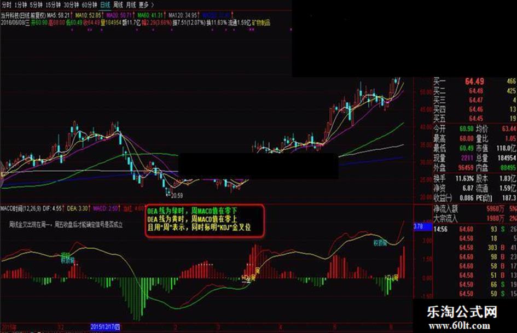Image resolution: width=517 pixels, height=333 pixels.
Task: Switch to the 15分钟 period tab
Action: click(x=53, y=4)
